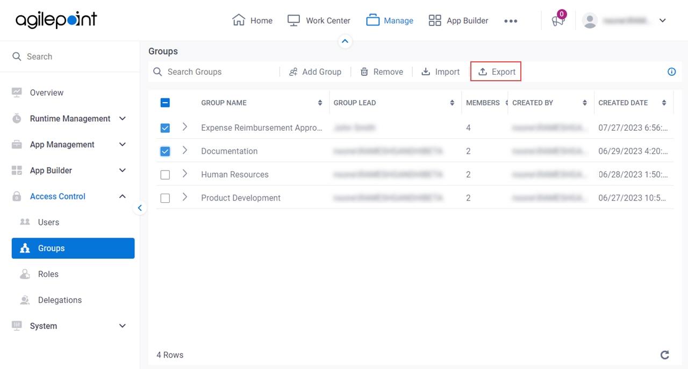
Task: Click the Runtime Management clock icon
Action: 17,118
